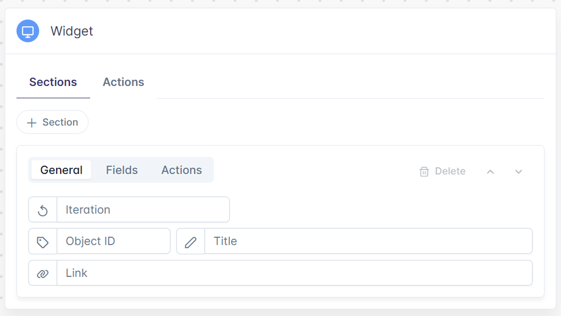
Task: Click the pencil icon beside Title
Action: [x=191, y=242]
